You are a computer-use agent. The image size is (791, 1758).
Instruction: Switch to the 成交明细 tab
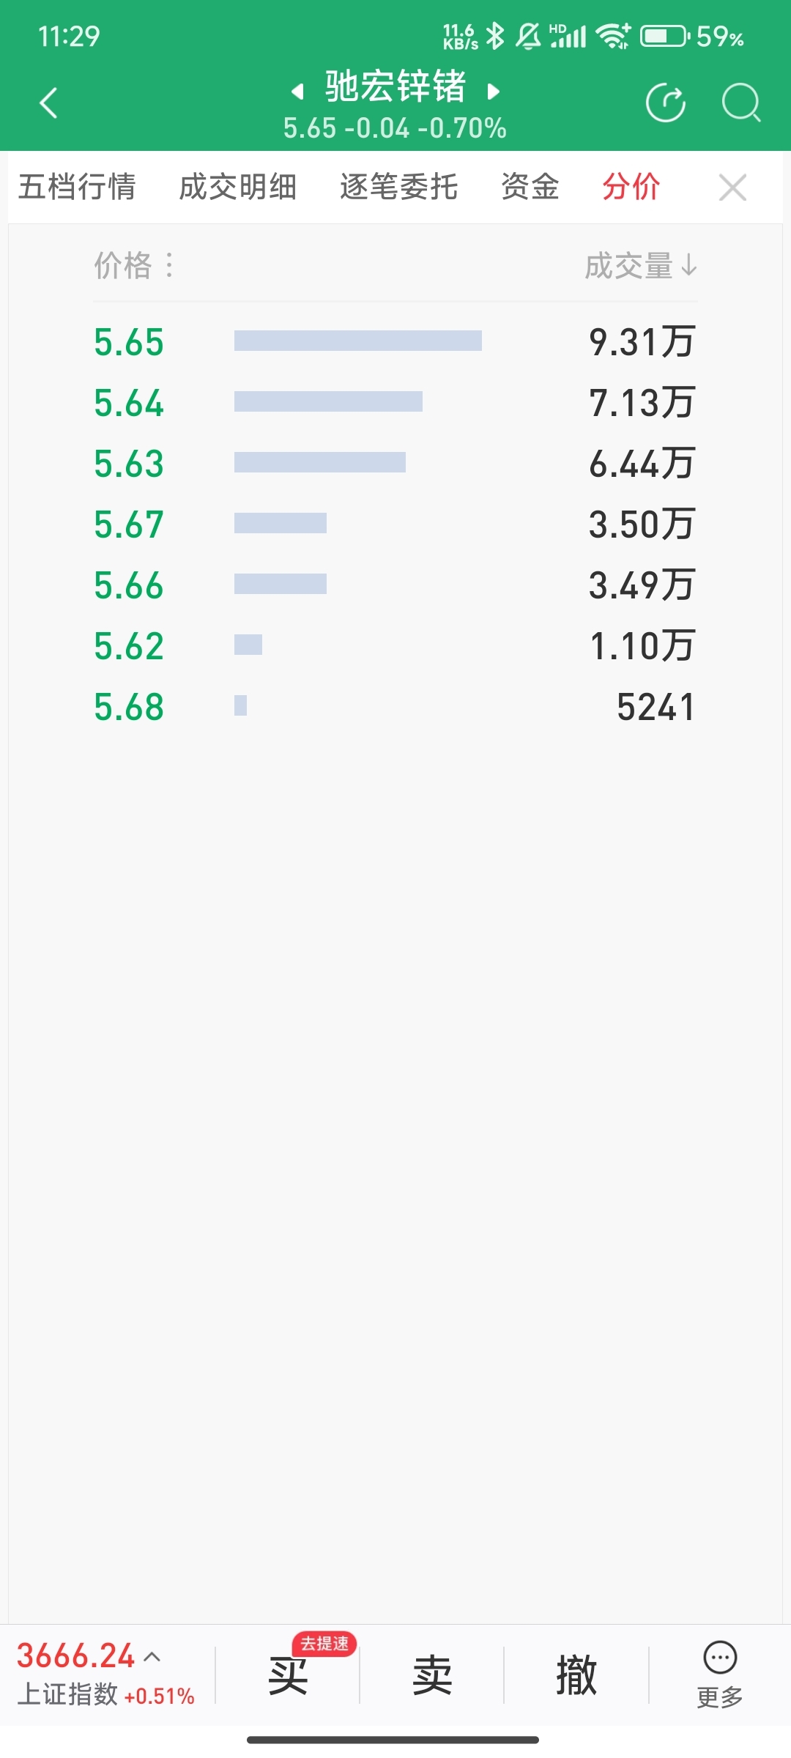point(237,187)
